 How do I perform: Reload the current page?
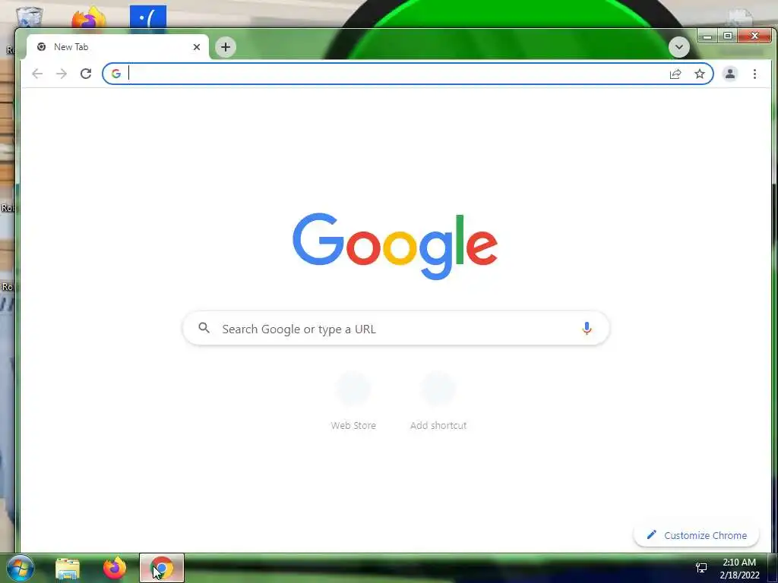[x=86, y=74]
